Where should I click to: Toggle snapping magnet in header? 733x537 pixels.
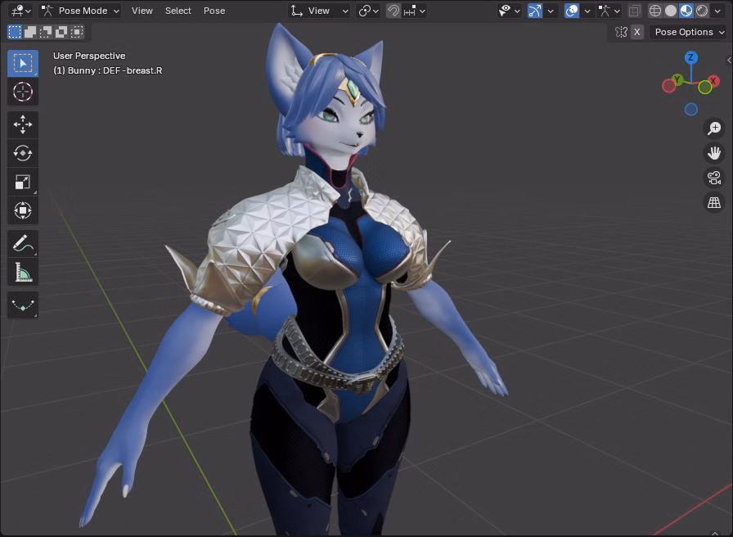pyautogui.click(x=393, y=11)
